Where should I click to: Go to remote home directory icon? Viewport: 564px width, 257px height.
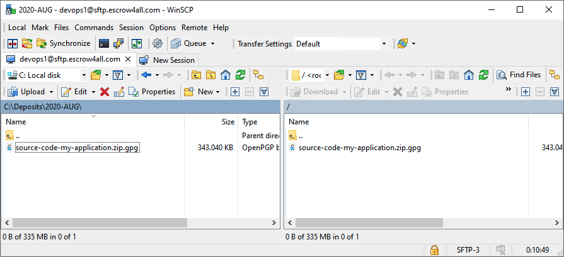[x=469, y=75]
